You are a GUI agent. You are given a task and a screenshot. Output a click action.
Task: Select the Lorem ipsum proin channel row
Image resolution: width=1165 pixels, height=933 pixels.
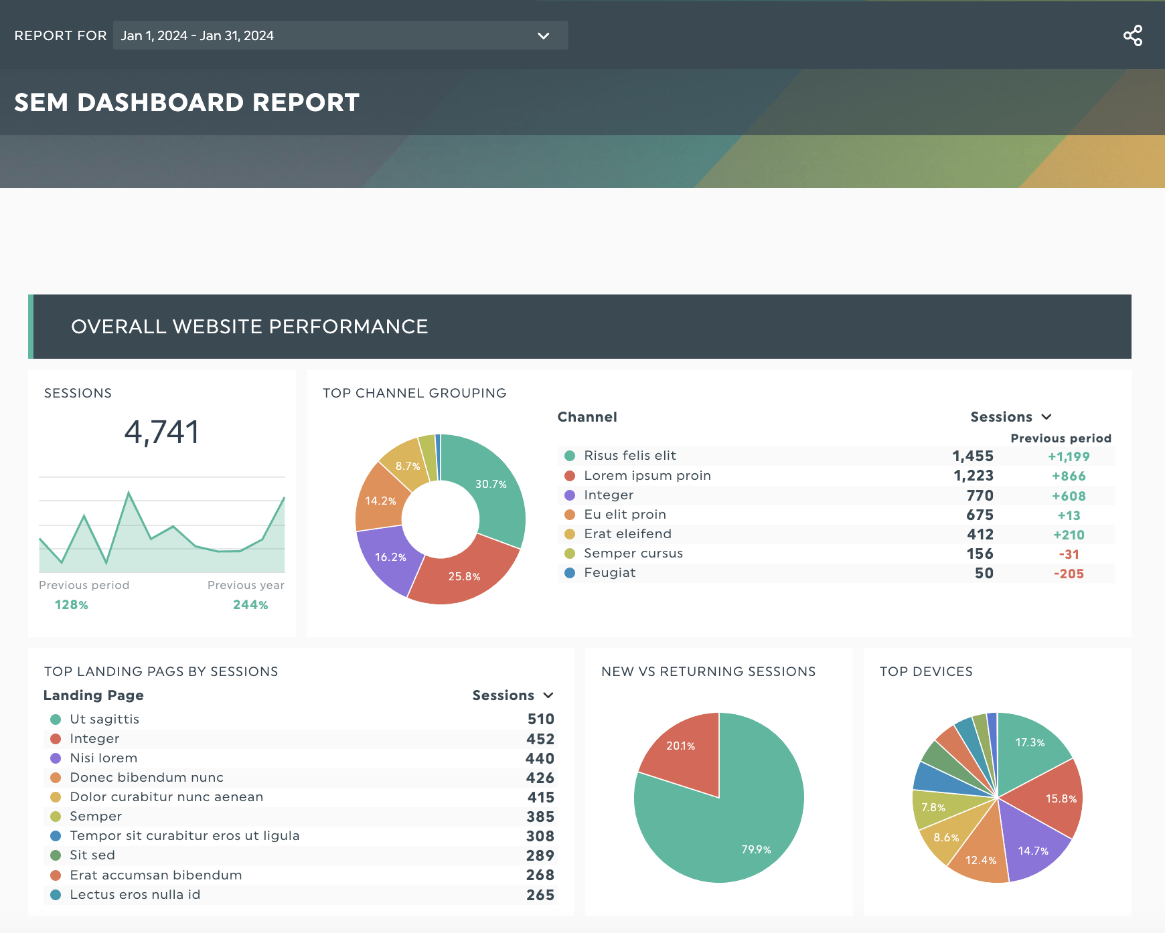[836, 476]
